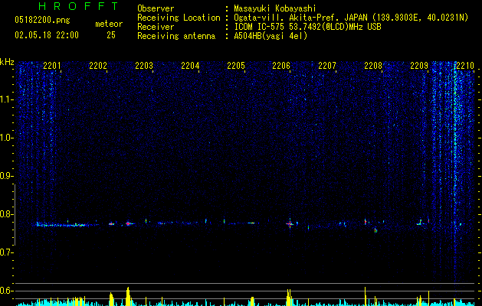The width and height of the screenshot is (482, 306).
Task: Click the 2208 time marker
Action: tap(373, 66)
